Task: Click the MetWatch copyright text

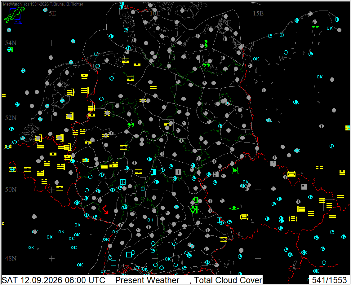Action: coord(43,4)
